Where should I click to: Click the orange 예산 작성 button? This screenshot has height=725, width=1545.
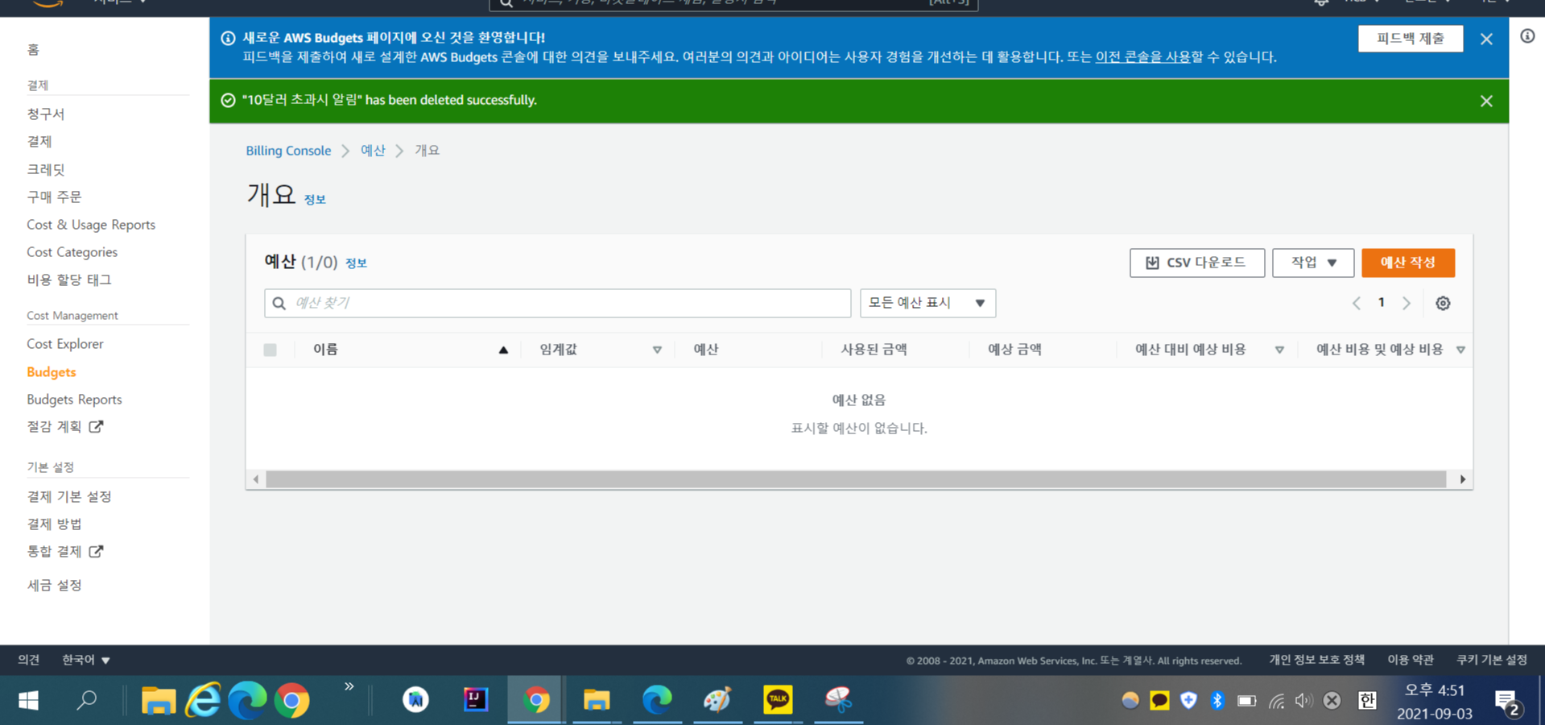pyautogui.click(x=1408, y=263)
